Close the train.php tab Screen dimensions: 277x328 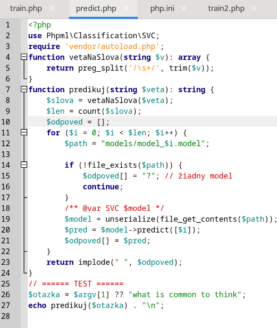[x=52, y=9]
